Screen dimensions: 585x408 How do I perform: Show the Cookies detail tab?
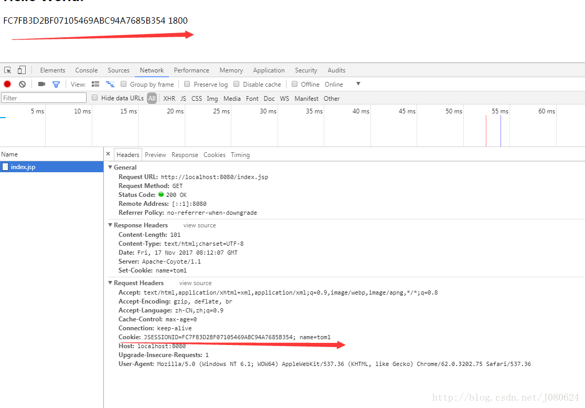click(215, 155)
